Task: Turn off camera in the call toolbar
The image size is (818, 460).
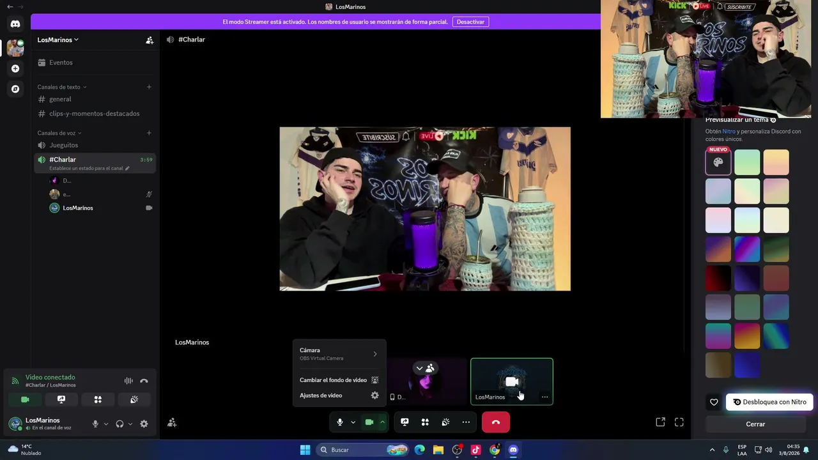Action: point(369,422)
